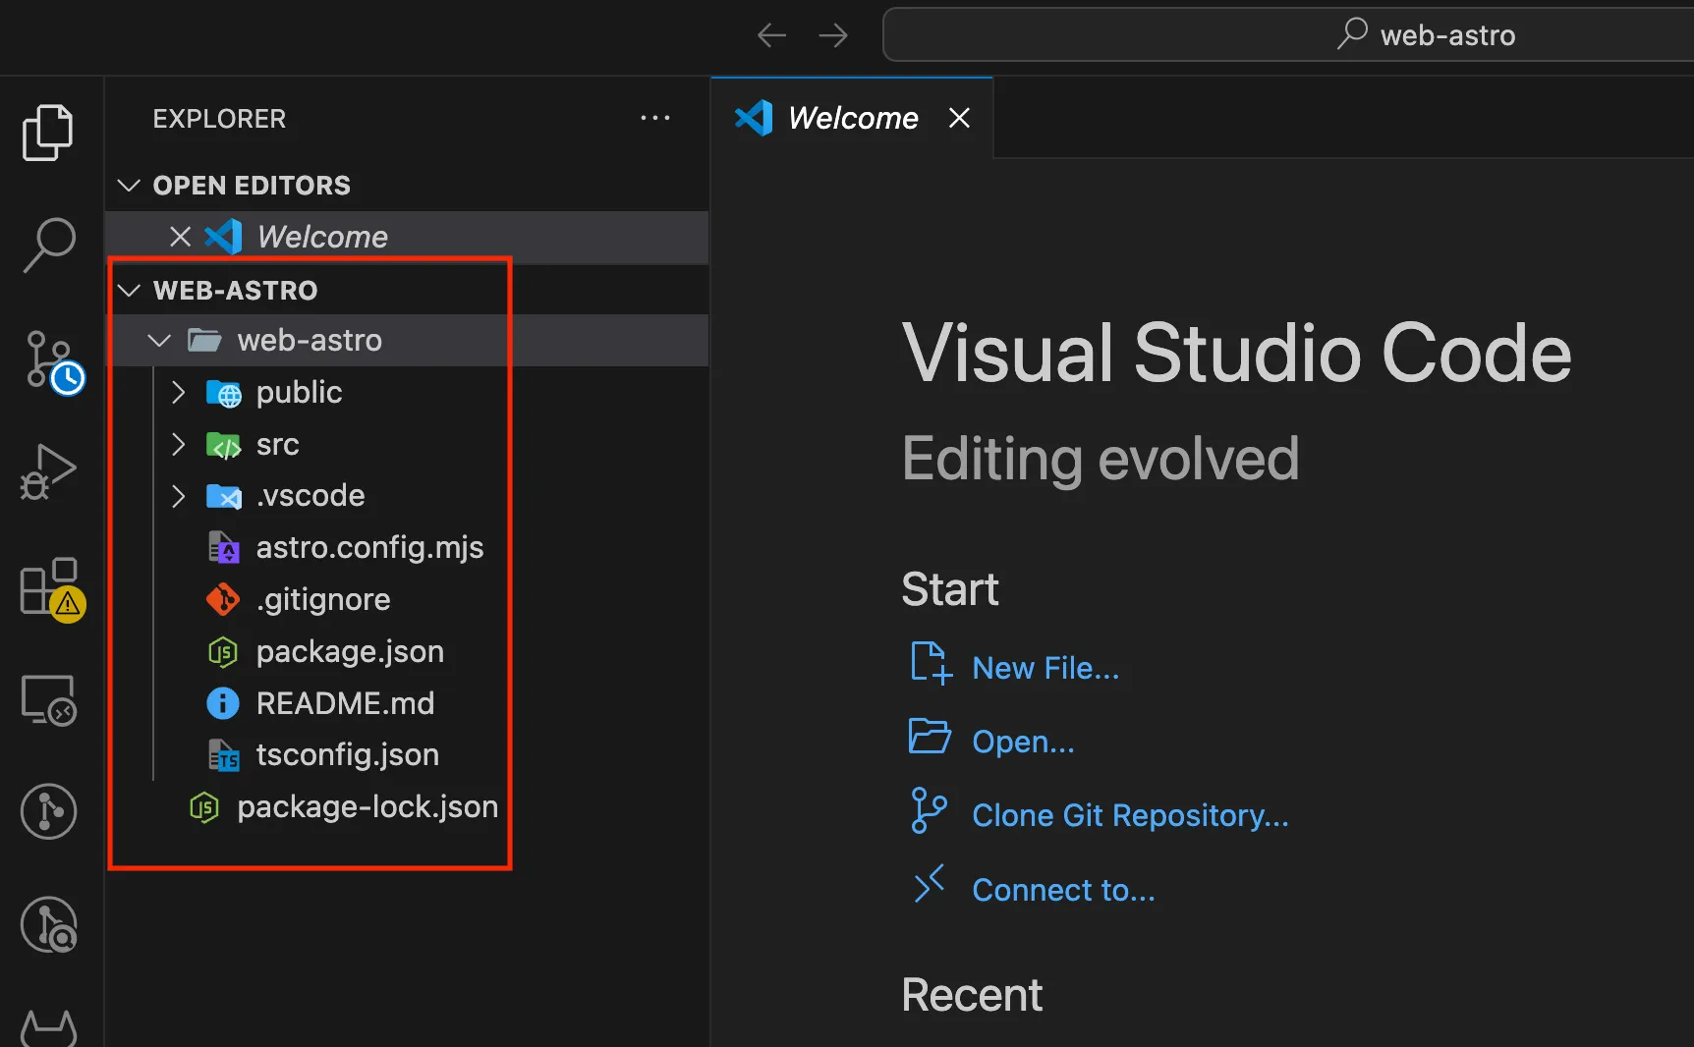Image resolution: width=1694 pixels, height=1047 pixels.
Task: Select the Explorer icon in the activity bar
Action: pyautogui.click(x=48, y=132)
